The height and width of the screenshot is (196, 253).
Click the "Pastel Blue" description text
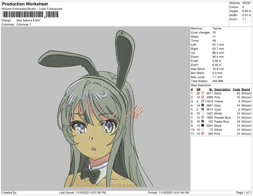(222, 122)
